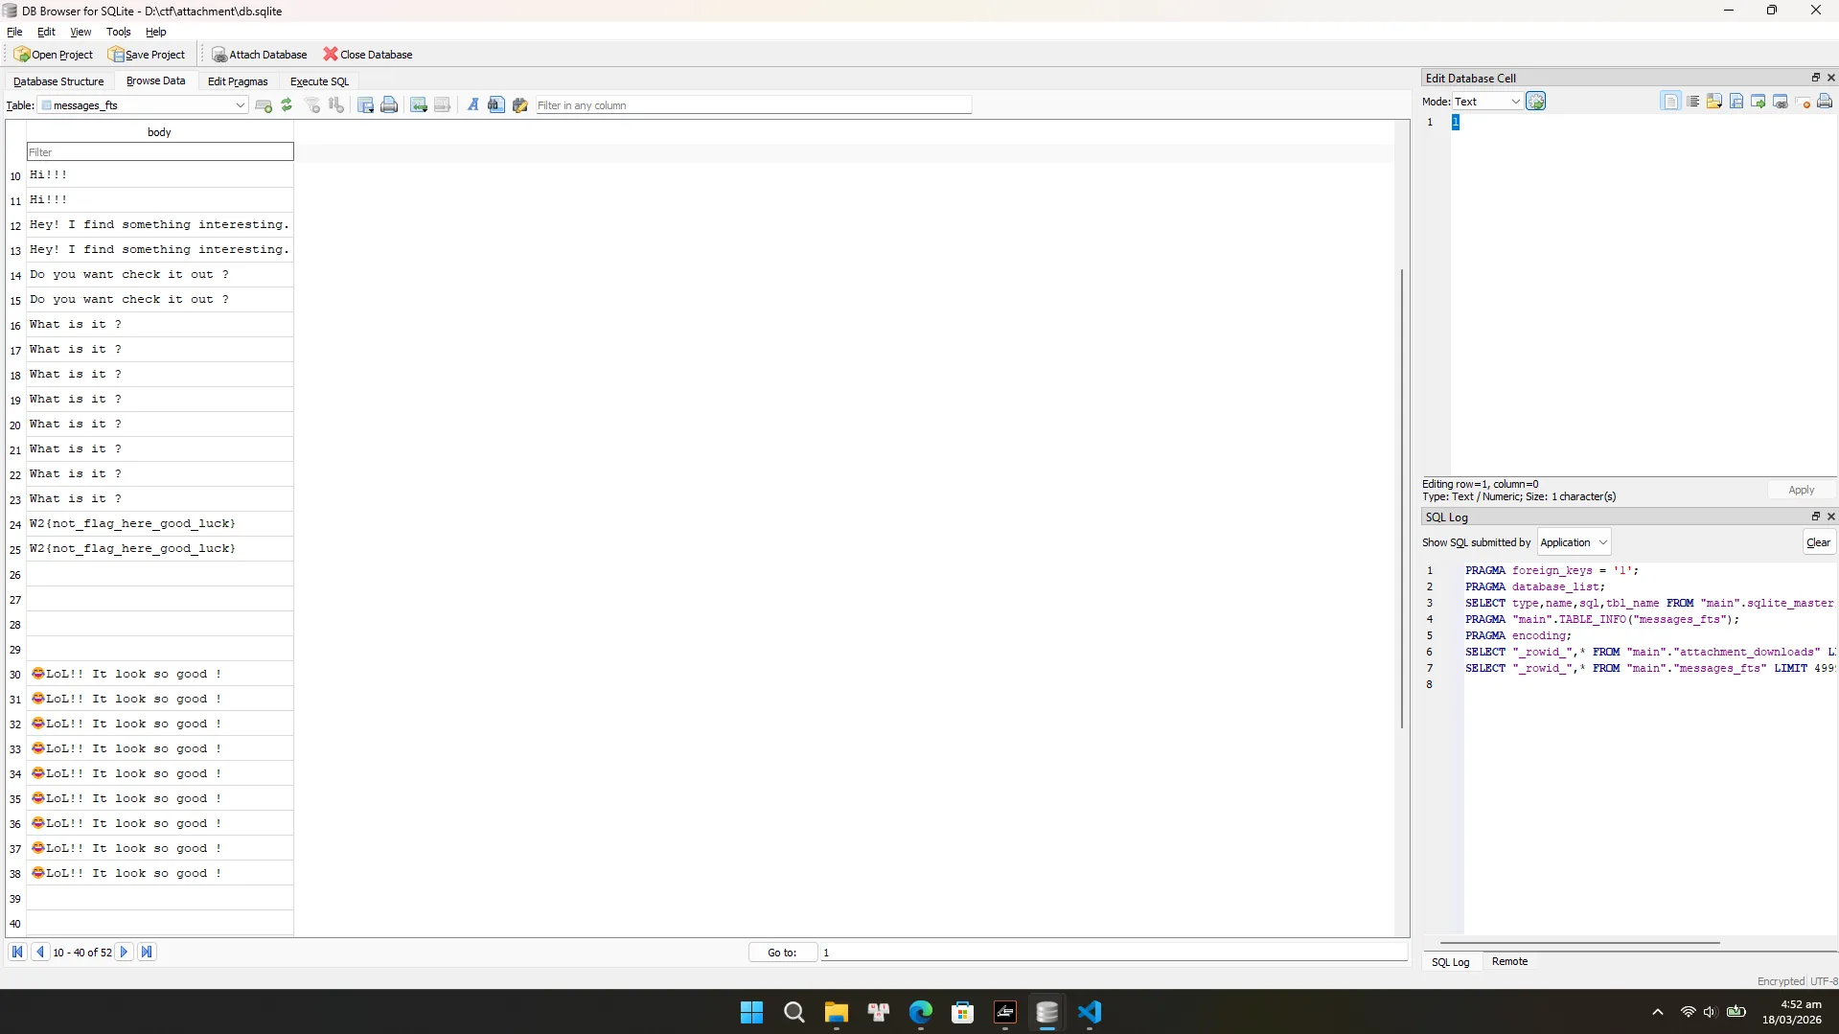This screenshot has height=1034, width=1839.
Task: Select the SQL Log bottom tab
Action: tap(1450, 962)
